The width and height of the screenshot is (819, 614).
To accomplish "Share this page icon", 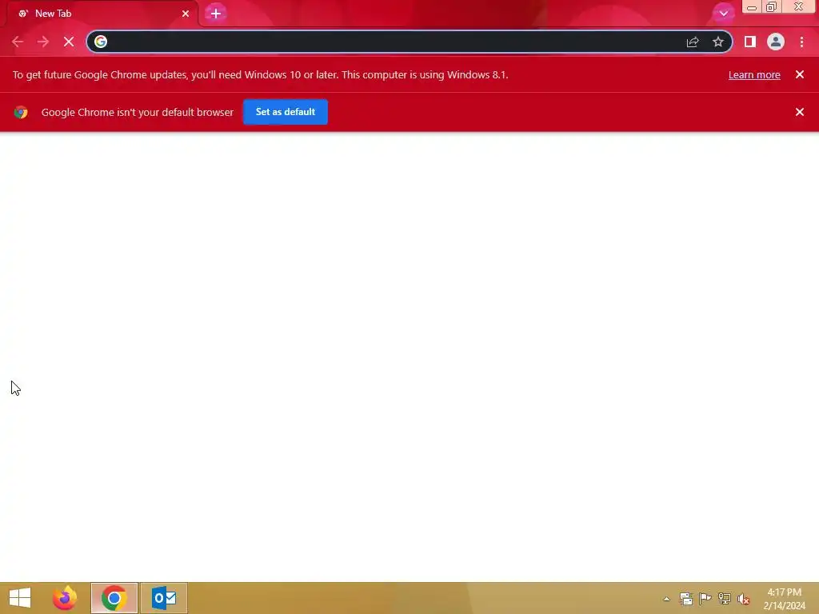I will [693, 42].
